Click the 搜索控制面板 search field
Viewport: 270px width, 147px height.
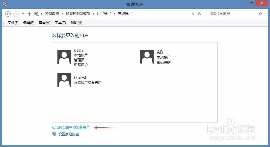(235, 14)
